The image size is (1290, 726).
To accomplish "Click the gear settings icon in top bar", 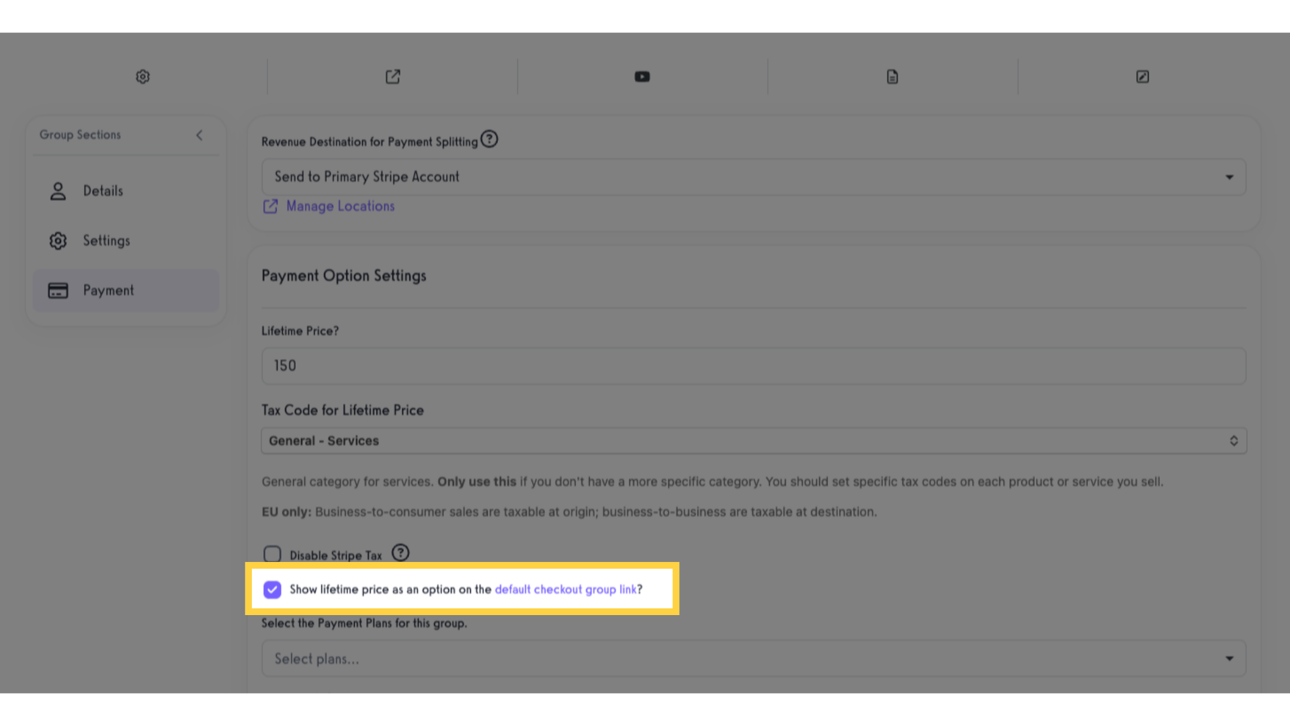I will [x=142, y=77].
